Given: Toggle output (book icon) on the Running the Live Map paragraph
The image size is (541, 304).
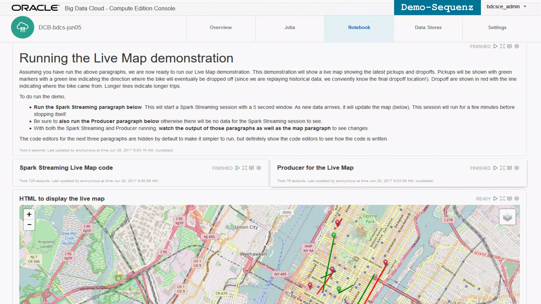Looking at the screenshot, I should coord(510,46).
